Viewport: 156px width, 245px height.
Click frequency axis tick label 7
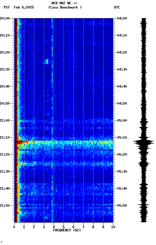[x=83, y=227]
